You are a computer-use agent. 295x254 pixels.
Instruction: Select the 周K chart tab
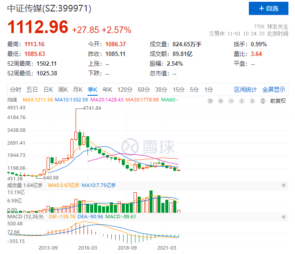pyautogui.click(x=63, y=90)
